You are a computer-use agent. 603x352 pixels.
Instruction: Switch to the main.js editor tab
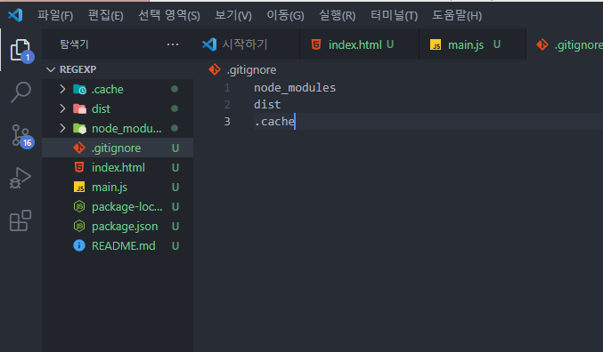pos(473,44)
